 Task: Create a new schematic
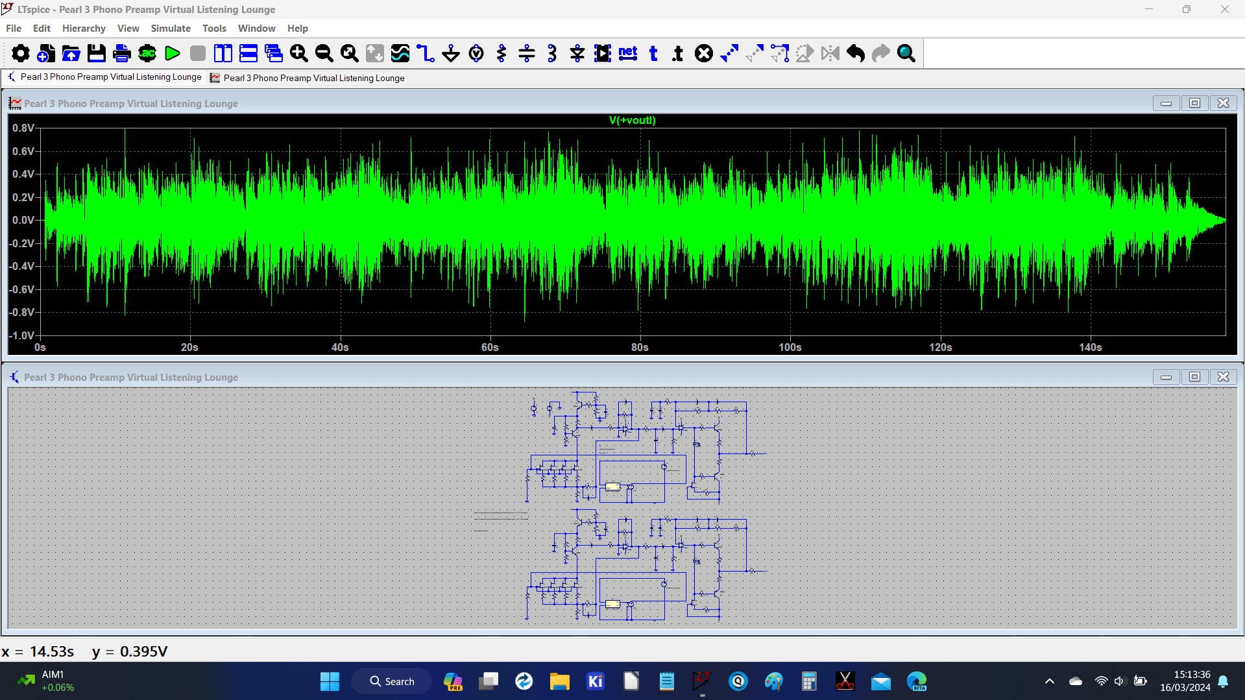(46, 53)
